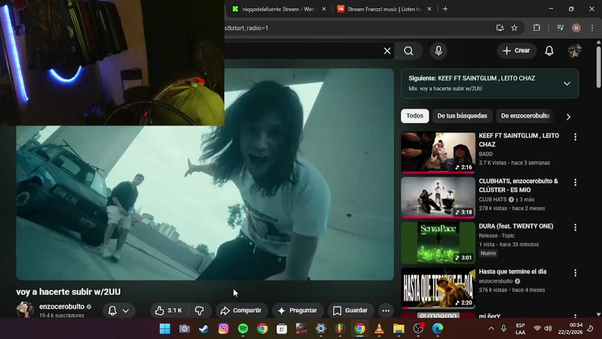Open the CLUBHATS, enzocerobulto & CLÚSTER title
Image resolution: width=602 pixels, height=339 pixels.
[x=518, y=186]
